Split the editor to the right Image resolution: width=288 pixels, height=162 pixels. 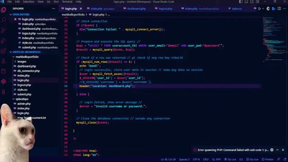[x=279, y=9]
